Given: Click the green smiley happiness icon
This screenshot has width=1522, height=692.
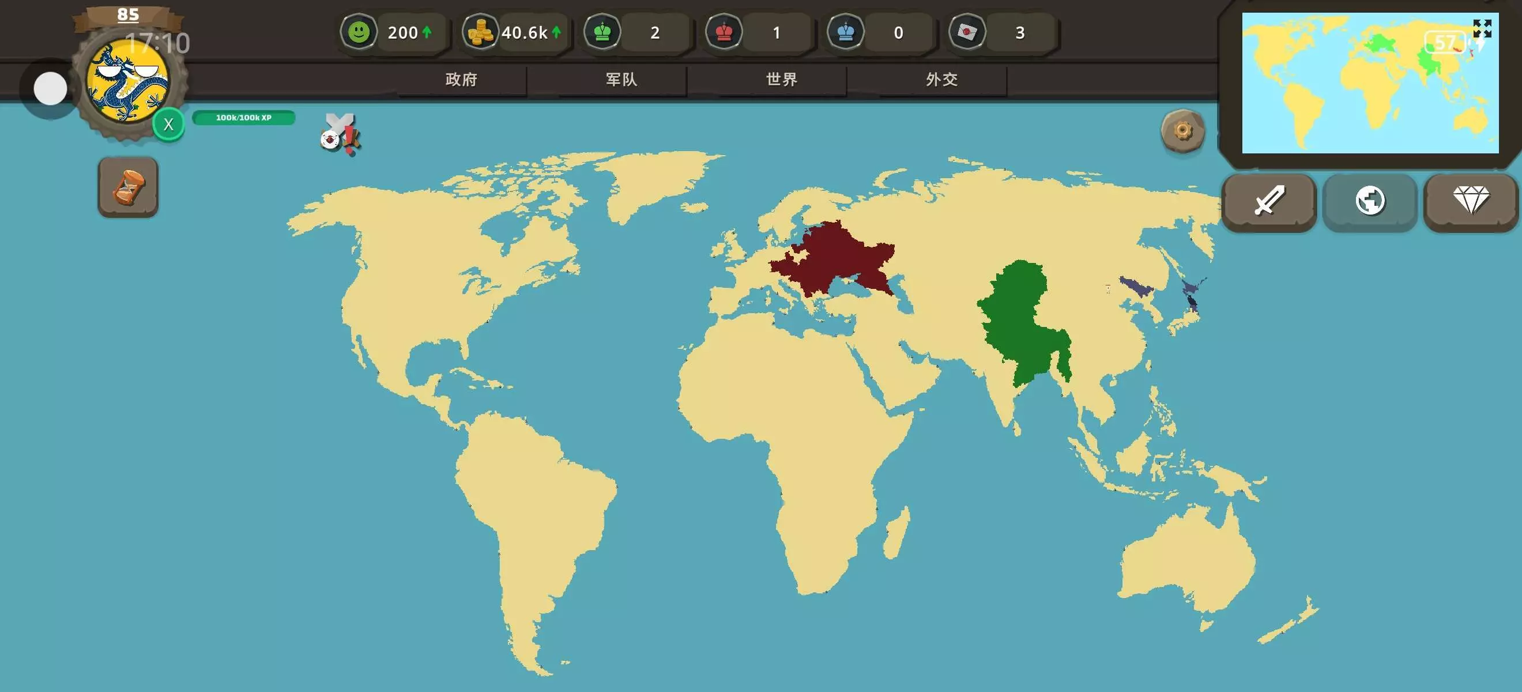Looking at the screenshot, I should click(359, 32).
